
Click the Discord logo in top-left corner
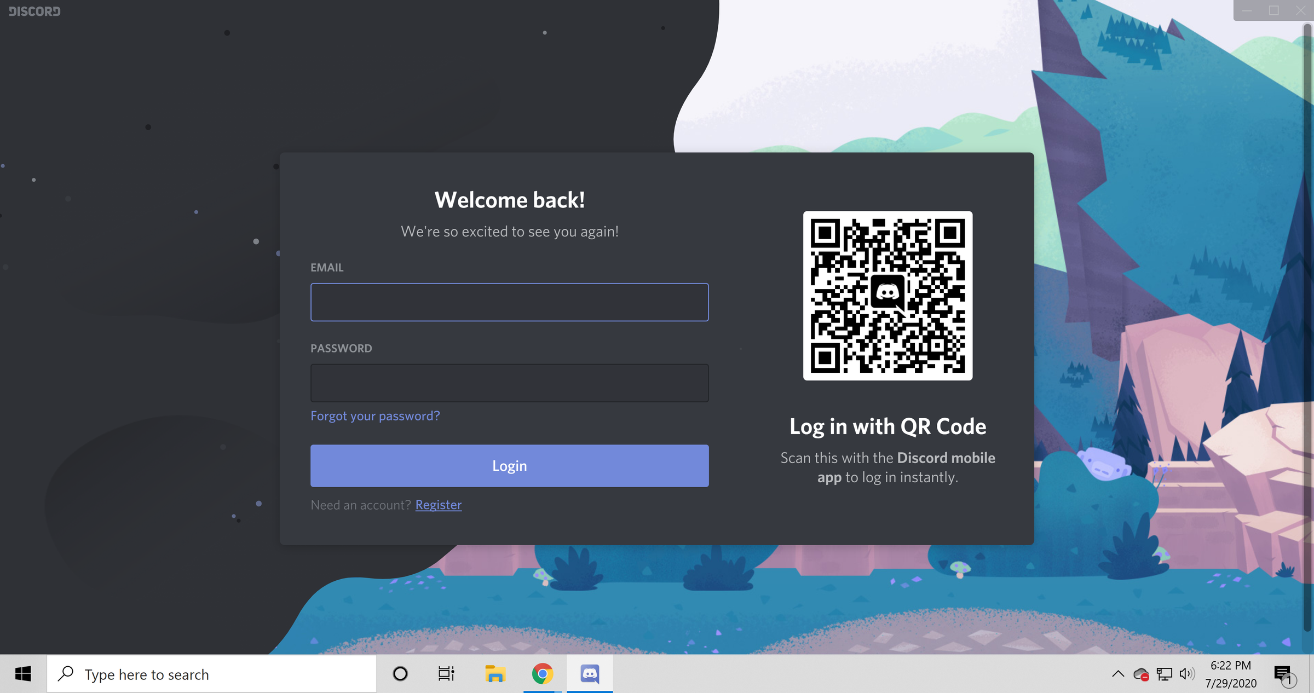pyautogui.click(x=34, y=11)
